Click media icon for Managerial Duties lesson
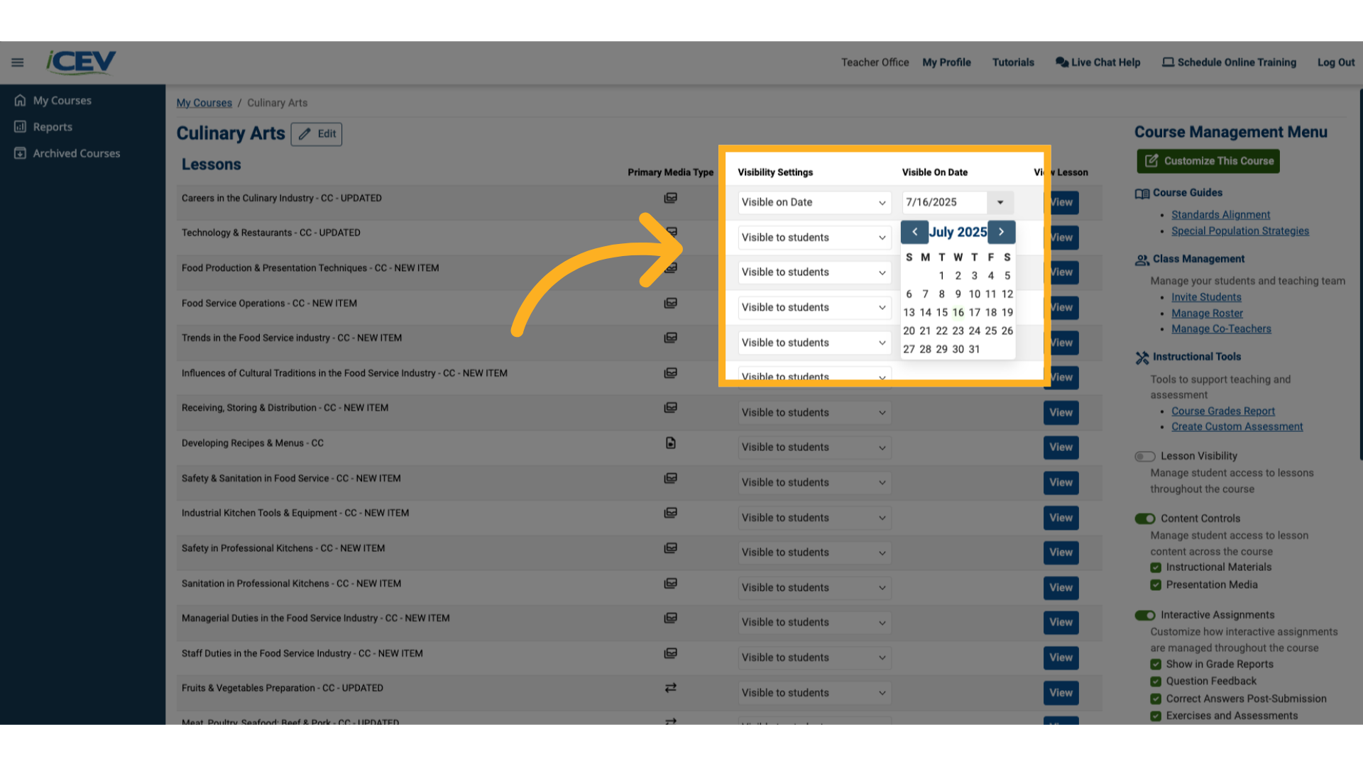 point(670,618)
